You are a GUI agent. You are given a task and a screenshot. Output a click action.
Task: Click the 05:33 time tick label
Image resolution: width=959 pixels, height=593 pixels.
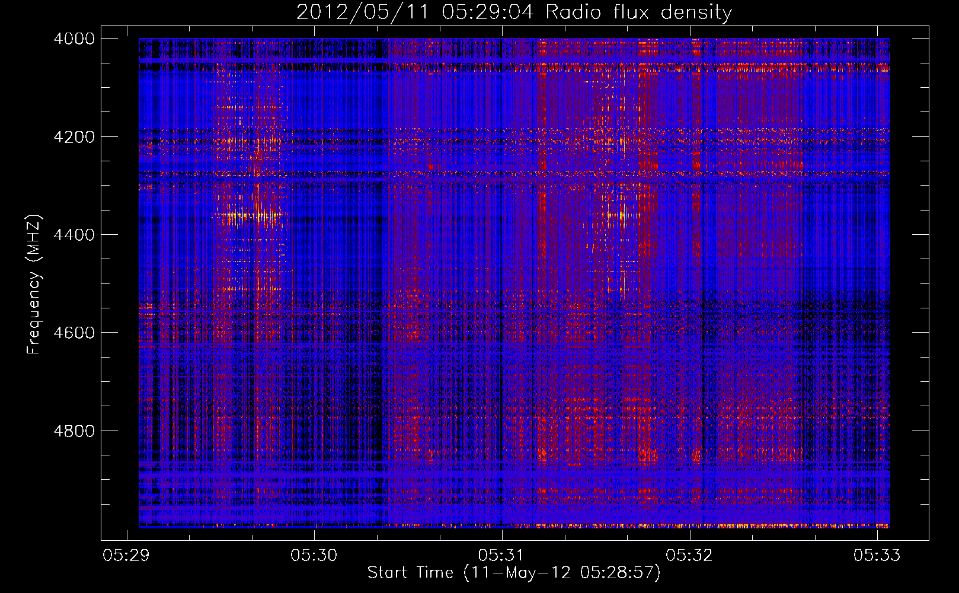(x=877, y=555)
